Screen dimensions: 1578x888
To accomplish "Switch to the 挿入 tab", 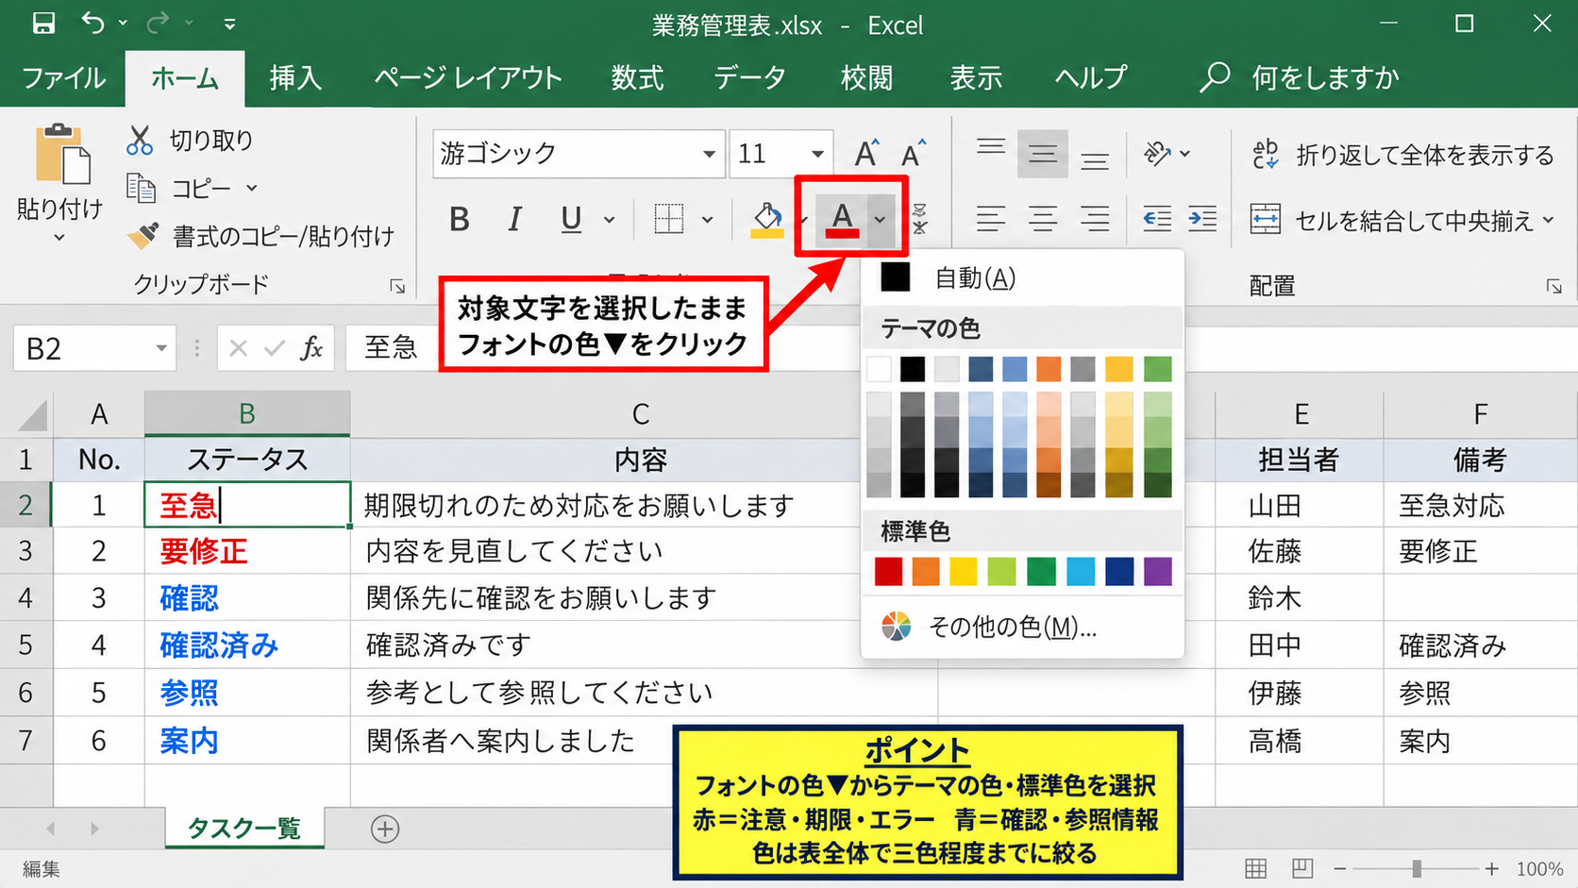I will [x=295, y=78].
